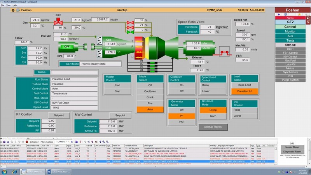
Task: Click the generator breaker symbol
Action: (x=225, y=52)
